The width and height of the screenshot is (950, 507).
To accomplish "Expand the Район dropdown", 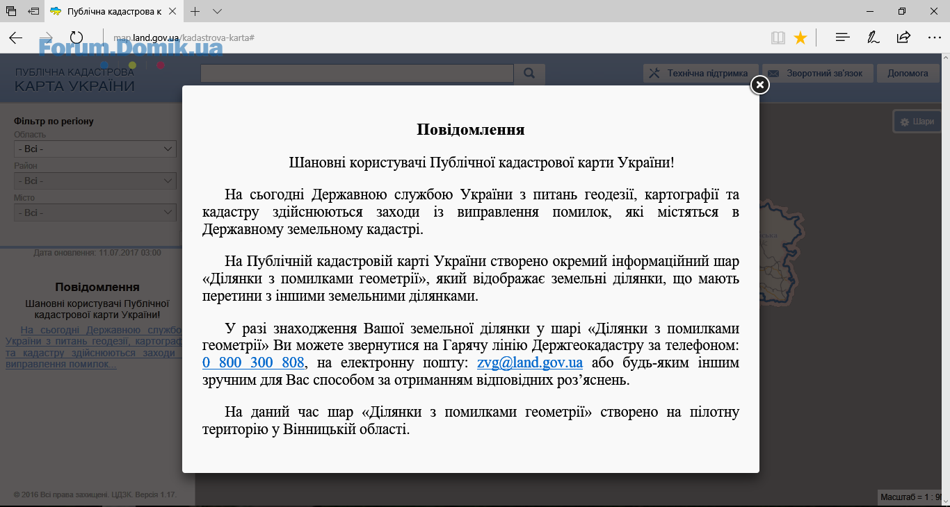I will tap(95, 181).
